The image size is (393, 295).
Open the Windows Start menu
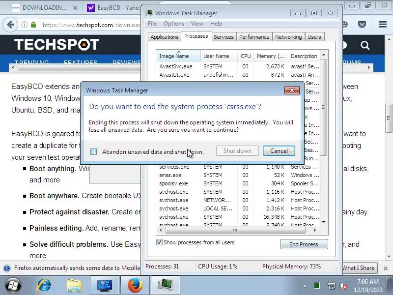coord(13,286)
